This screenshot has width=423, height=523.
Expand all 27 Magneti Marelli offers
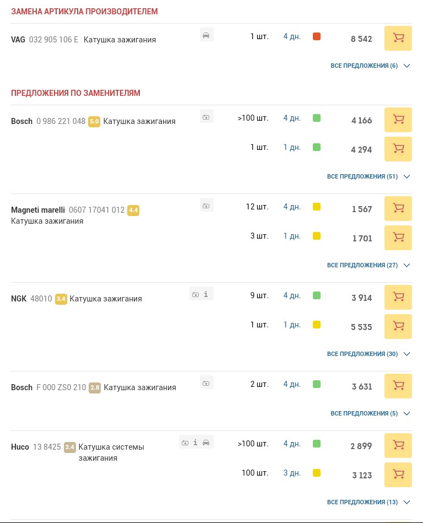point(368,265)
